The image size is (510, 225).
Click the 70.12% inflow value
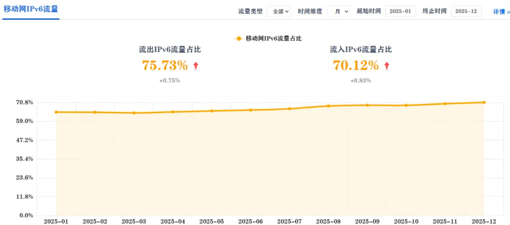coord(356,65)
